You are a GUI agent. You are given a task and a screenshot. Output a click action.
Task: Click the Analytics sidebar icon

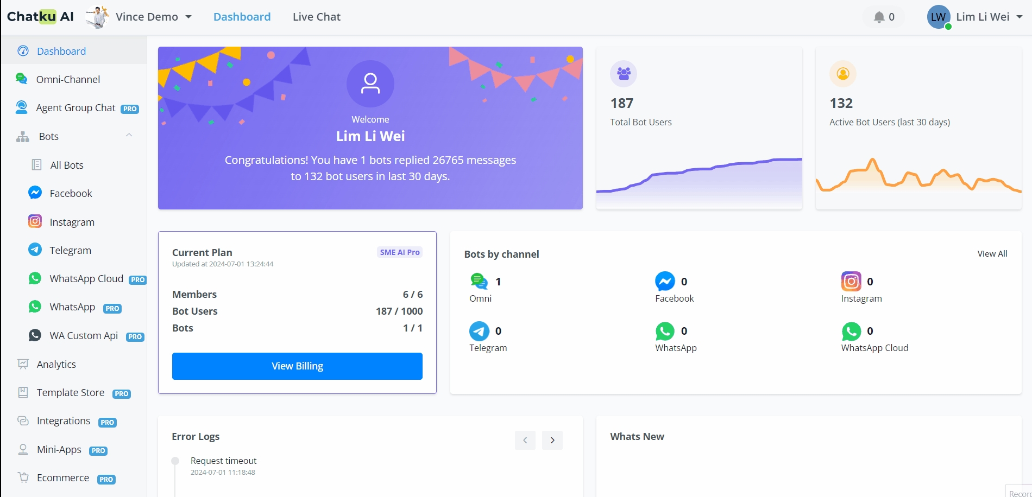pyautogui.click(x=23, y=364)
